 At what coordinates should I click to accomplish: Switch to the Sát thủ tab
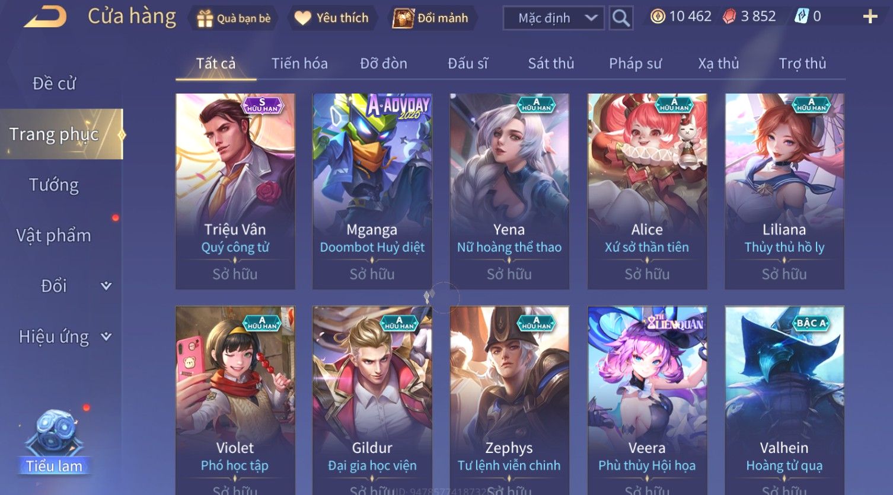pos(551,63)
